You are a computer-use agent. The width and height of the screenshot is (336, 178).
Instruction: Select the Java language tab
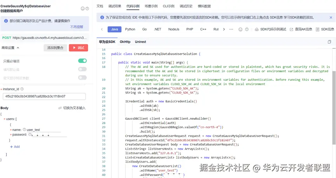(x=115, y=30)
